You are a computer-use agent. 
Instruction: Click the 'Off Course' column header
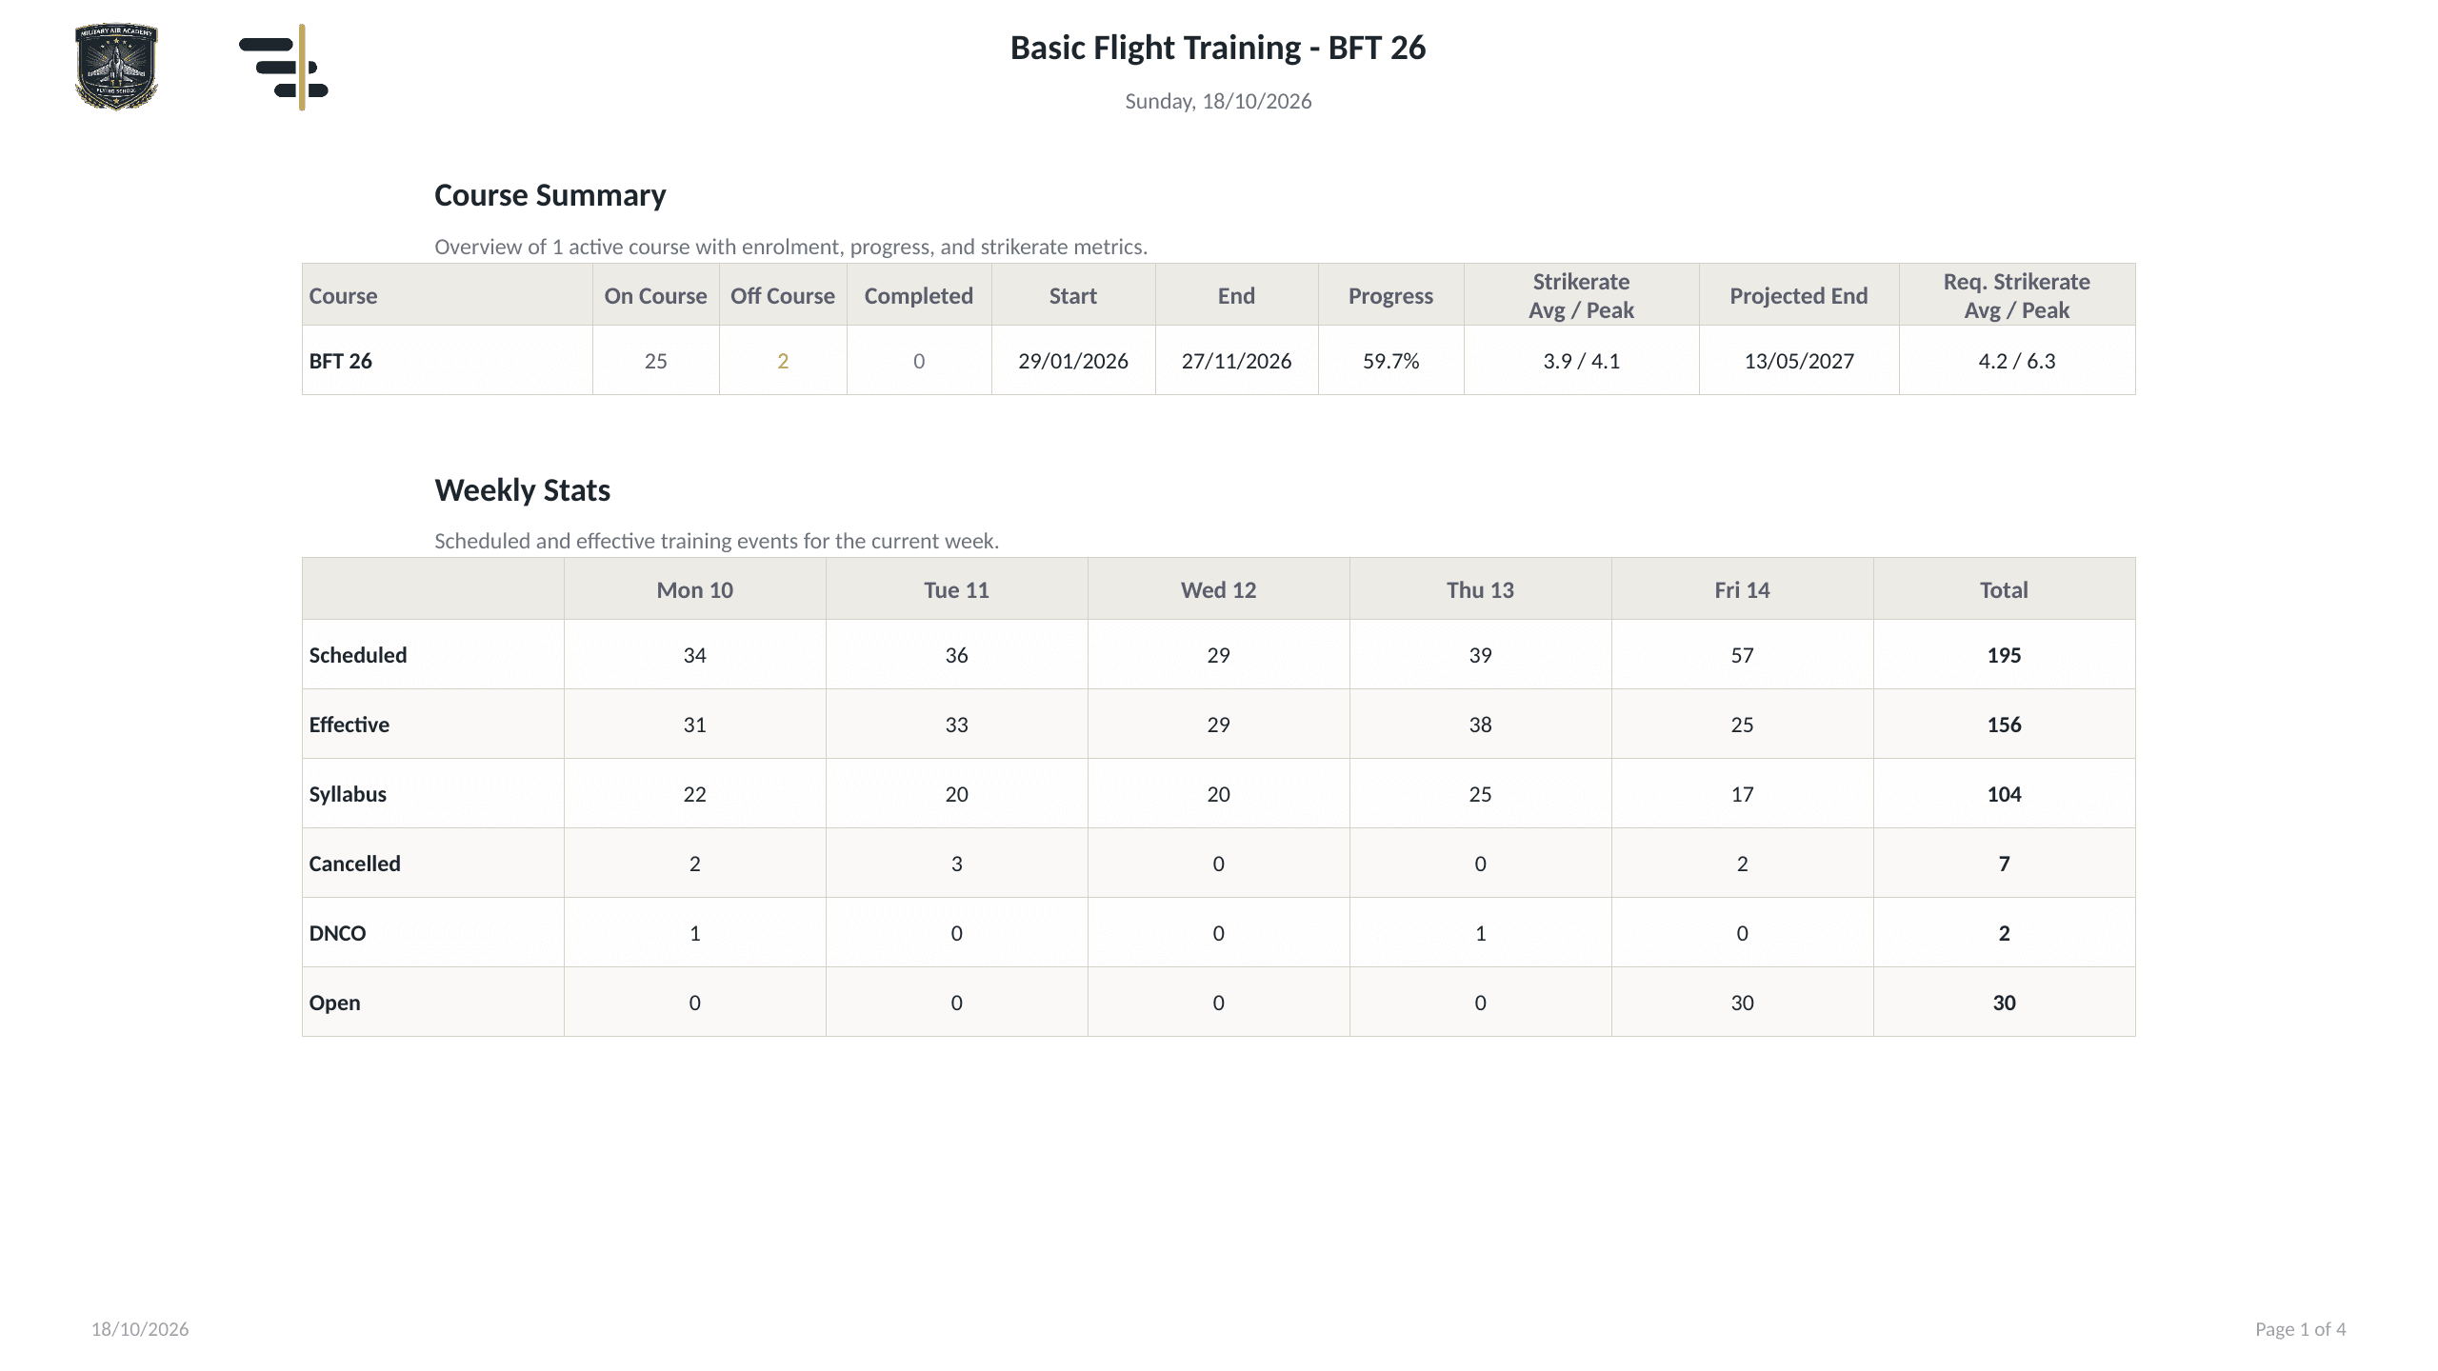783,296
